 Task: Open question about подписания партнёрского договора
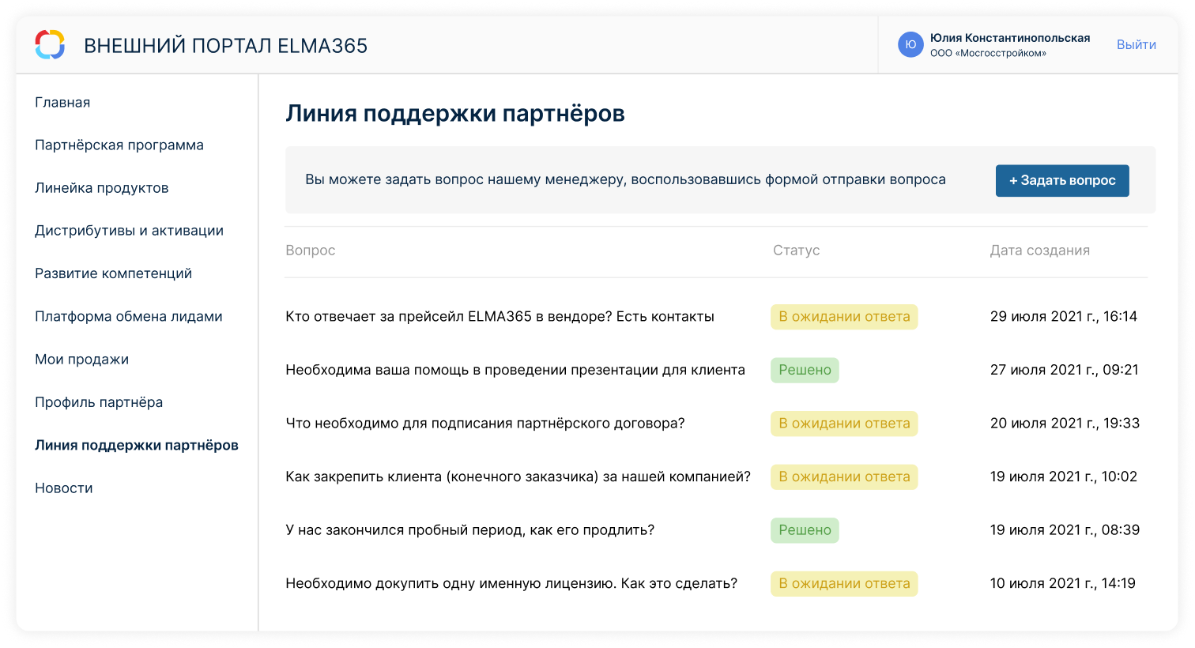tap(484, 424)
